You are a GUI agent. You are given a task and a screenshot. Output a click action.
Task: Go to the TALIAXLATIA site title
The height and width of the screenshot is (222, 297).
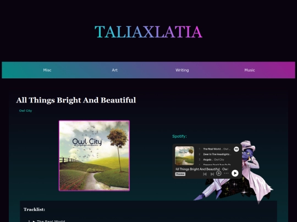click(x=148, y=32)
